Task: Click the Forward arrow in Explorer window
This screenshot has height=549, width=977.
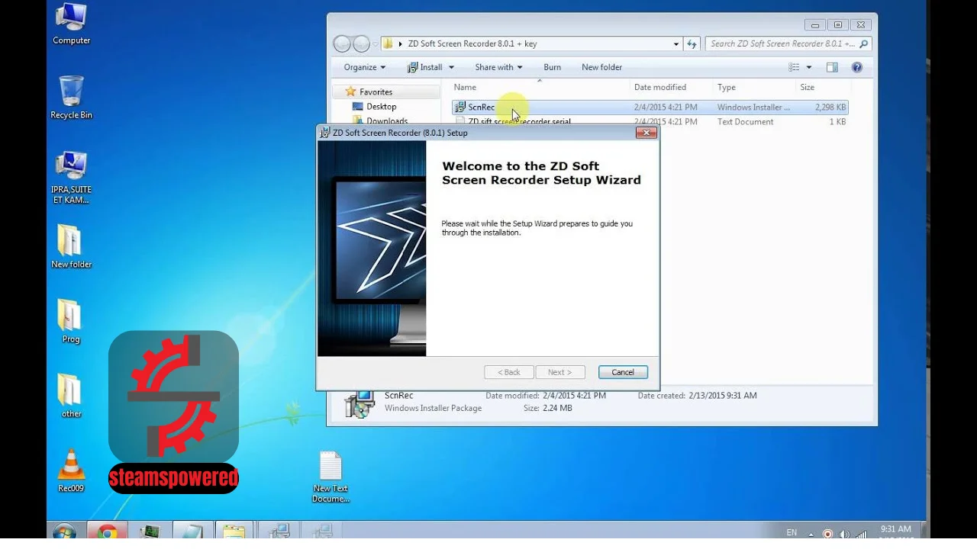Action: pyautogui.click(x=362, y=44)
